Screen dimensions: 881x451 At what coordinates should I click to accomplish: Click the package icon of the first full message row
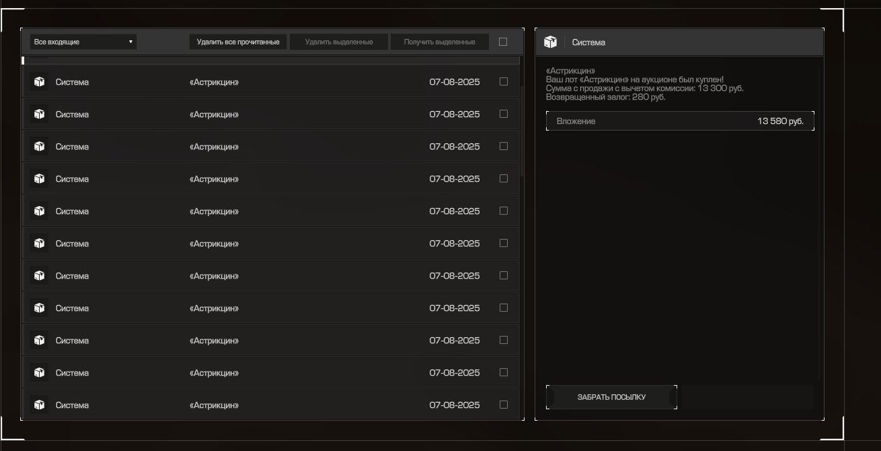click(39, 82)
